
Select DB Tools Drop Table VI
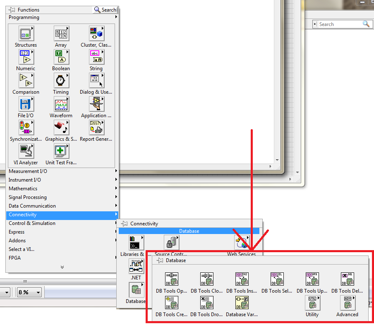coord(207,303)
